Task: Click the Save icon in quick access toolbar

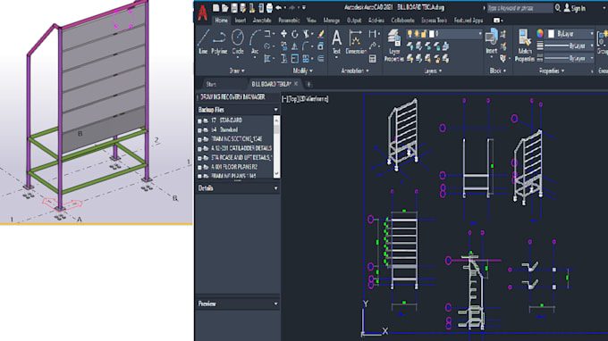Action: pyautogui.click(x=234, y=8)
